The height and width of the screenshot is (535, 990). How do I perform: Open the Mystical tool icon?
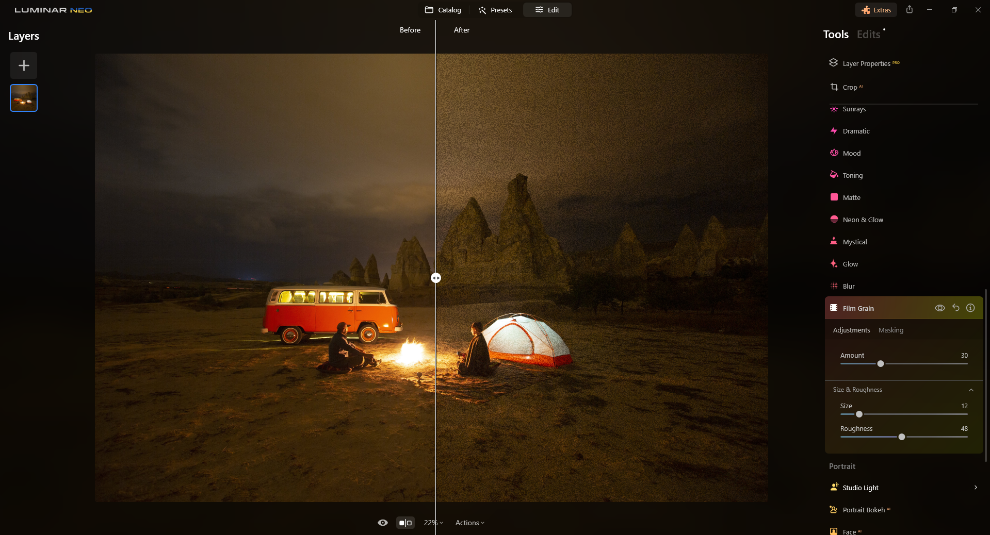[x=834, y=241]
